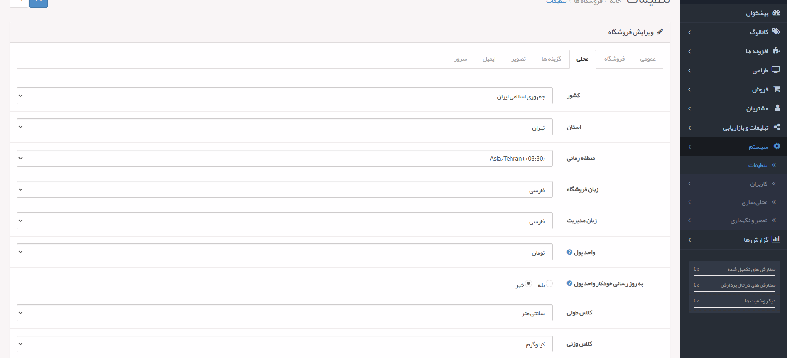
Task: Click the pencil icon by ویرایش فروشگاه
Action: (x=660, y=32)
